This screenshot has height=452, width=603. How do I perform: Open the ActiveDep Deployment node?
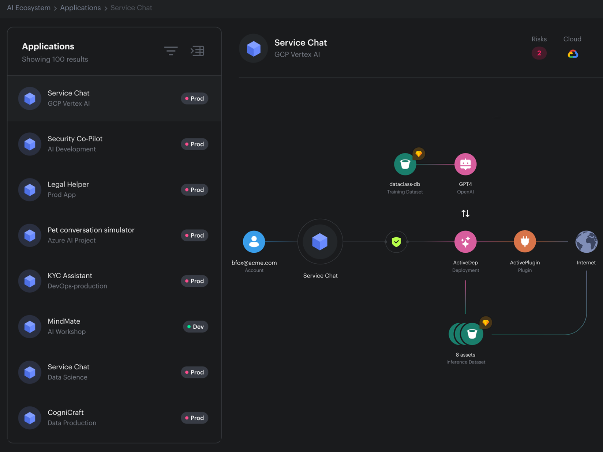[x=465, y=241]
